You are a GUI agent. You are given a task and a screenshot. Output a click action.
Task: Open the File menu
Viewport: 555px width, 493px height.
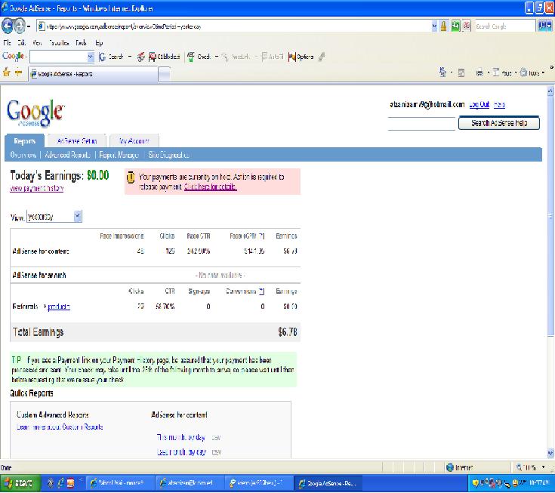(x=7, y=43)
